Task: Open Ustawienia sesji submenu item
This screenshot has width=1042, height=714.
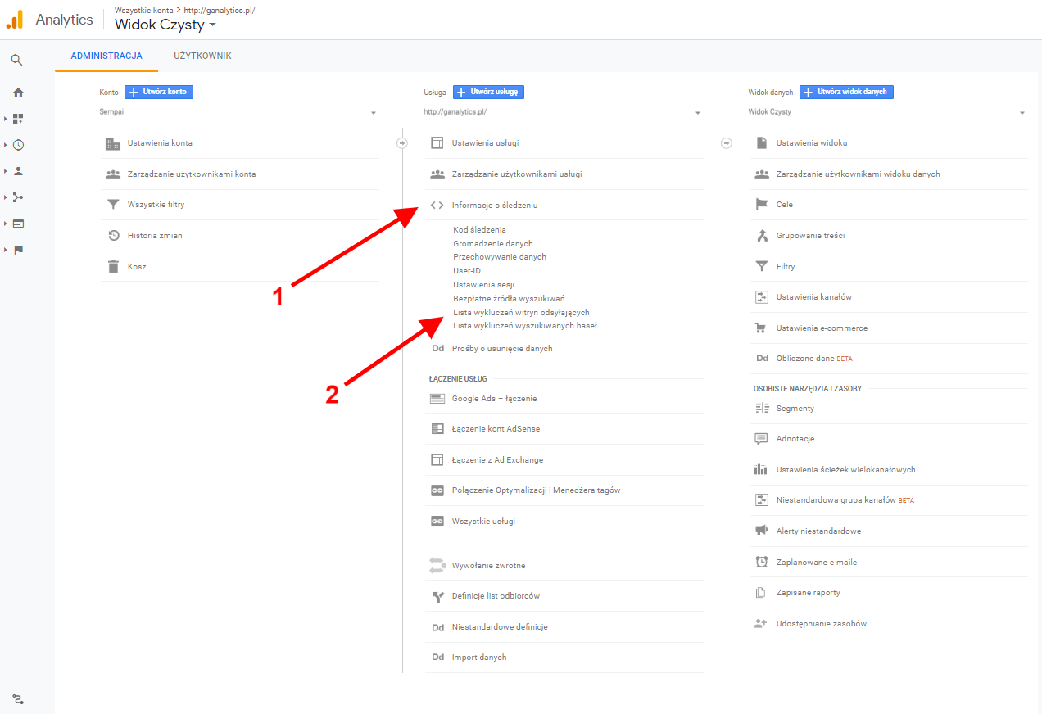Action: 483,285
